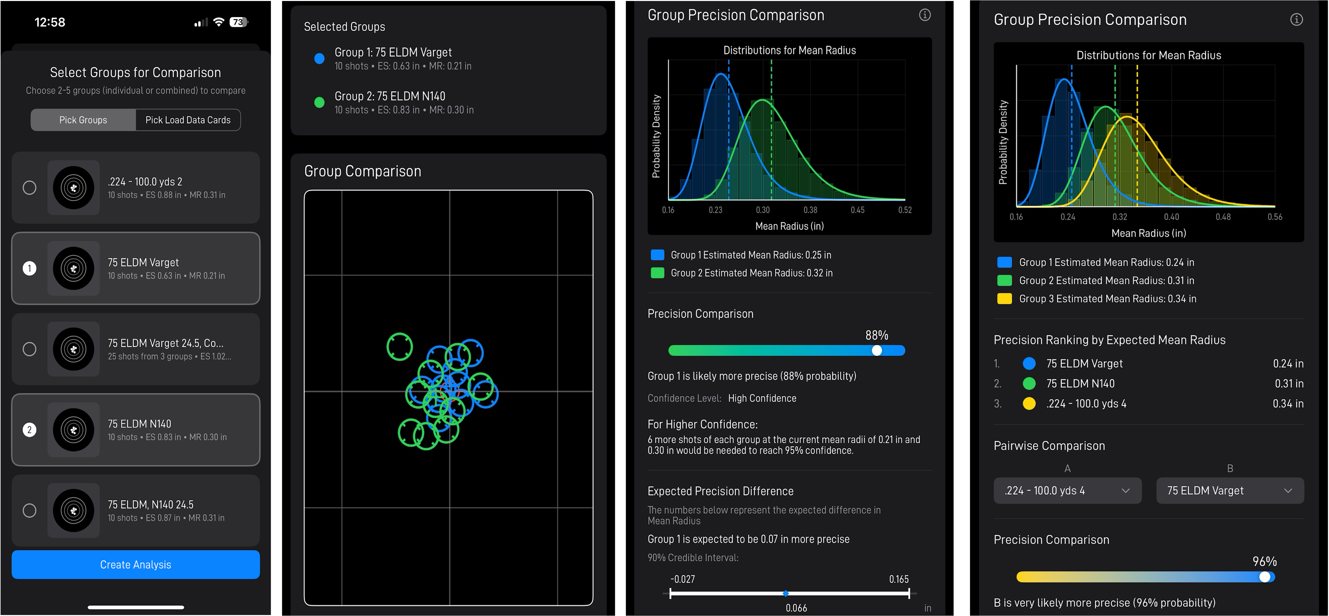Click the 88% precision comparison slider handle
Screen dimensions: 1329x616
[x=877, y=350]
